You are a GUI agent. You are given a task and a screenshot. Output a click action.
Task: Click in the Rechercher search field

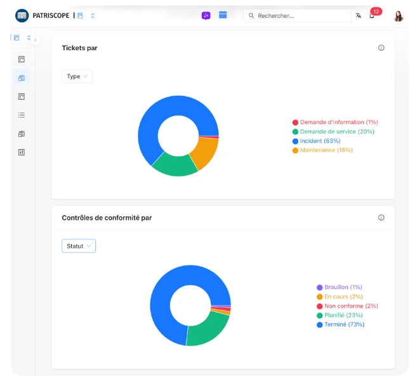pos(297,16)
